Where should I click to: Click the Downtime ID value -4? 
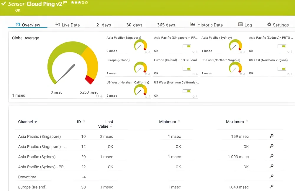84,177
